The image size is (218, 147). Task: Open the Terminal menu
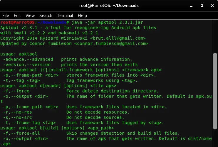coord(65,16)
